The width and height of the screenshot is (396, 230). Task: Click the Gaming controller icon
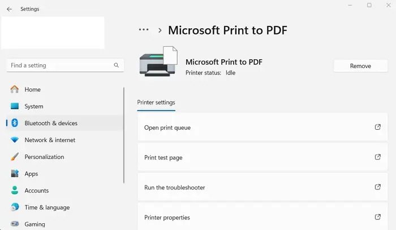click(15, 224)
